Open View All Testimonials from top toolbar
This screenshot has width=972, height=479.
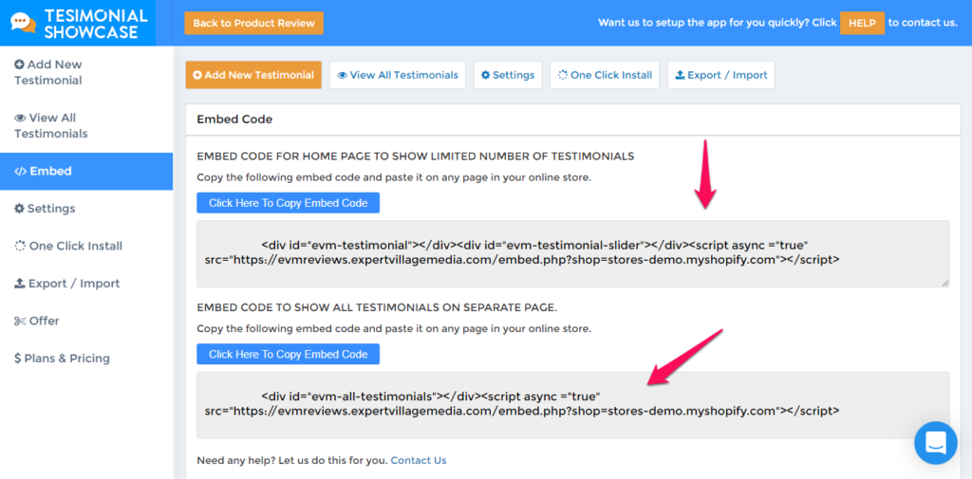(397, 75)
